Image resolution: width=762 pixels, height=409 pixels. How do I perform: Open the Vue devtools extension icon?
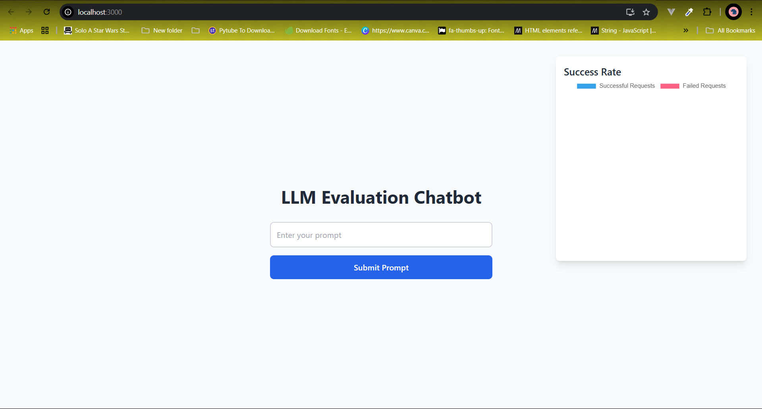[671, 12]
